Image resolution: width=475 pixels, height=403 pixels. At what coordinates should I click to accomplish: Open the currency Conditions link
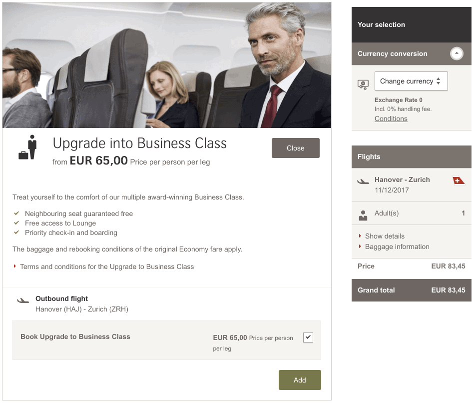[391, 118]
